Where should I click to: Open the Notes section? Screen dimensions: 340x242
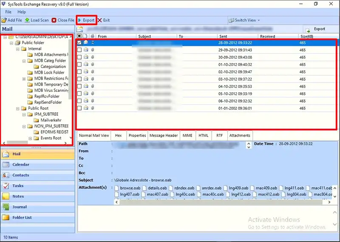(x=37, y=196)
